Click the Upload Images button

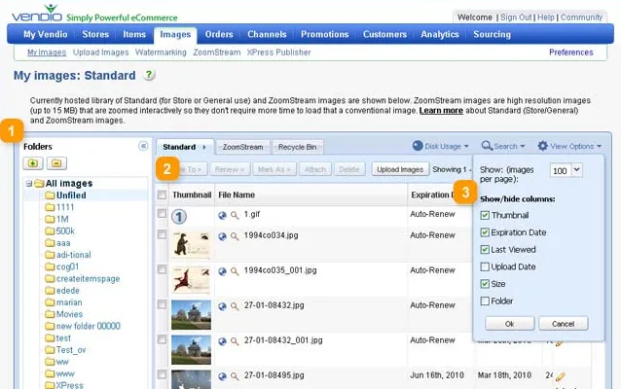[400, 169]
